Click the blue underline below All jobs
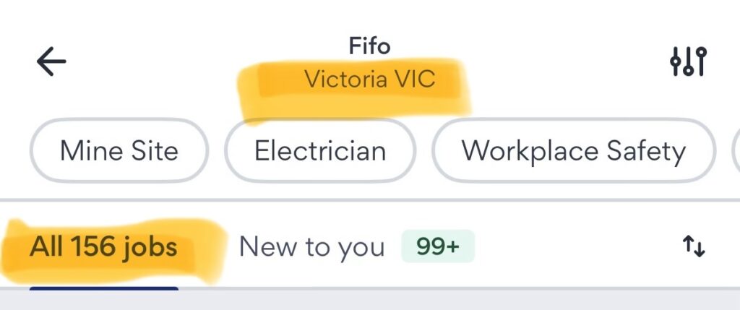This screenshot has height=310, width=740. [x=103, y=289]
